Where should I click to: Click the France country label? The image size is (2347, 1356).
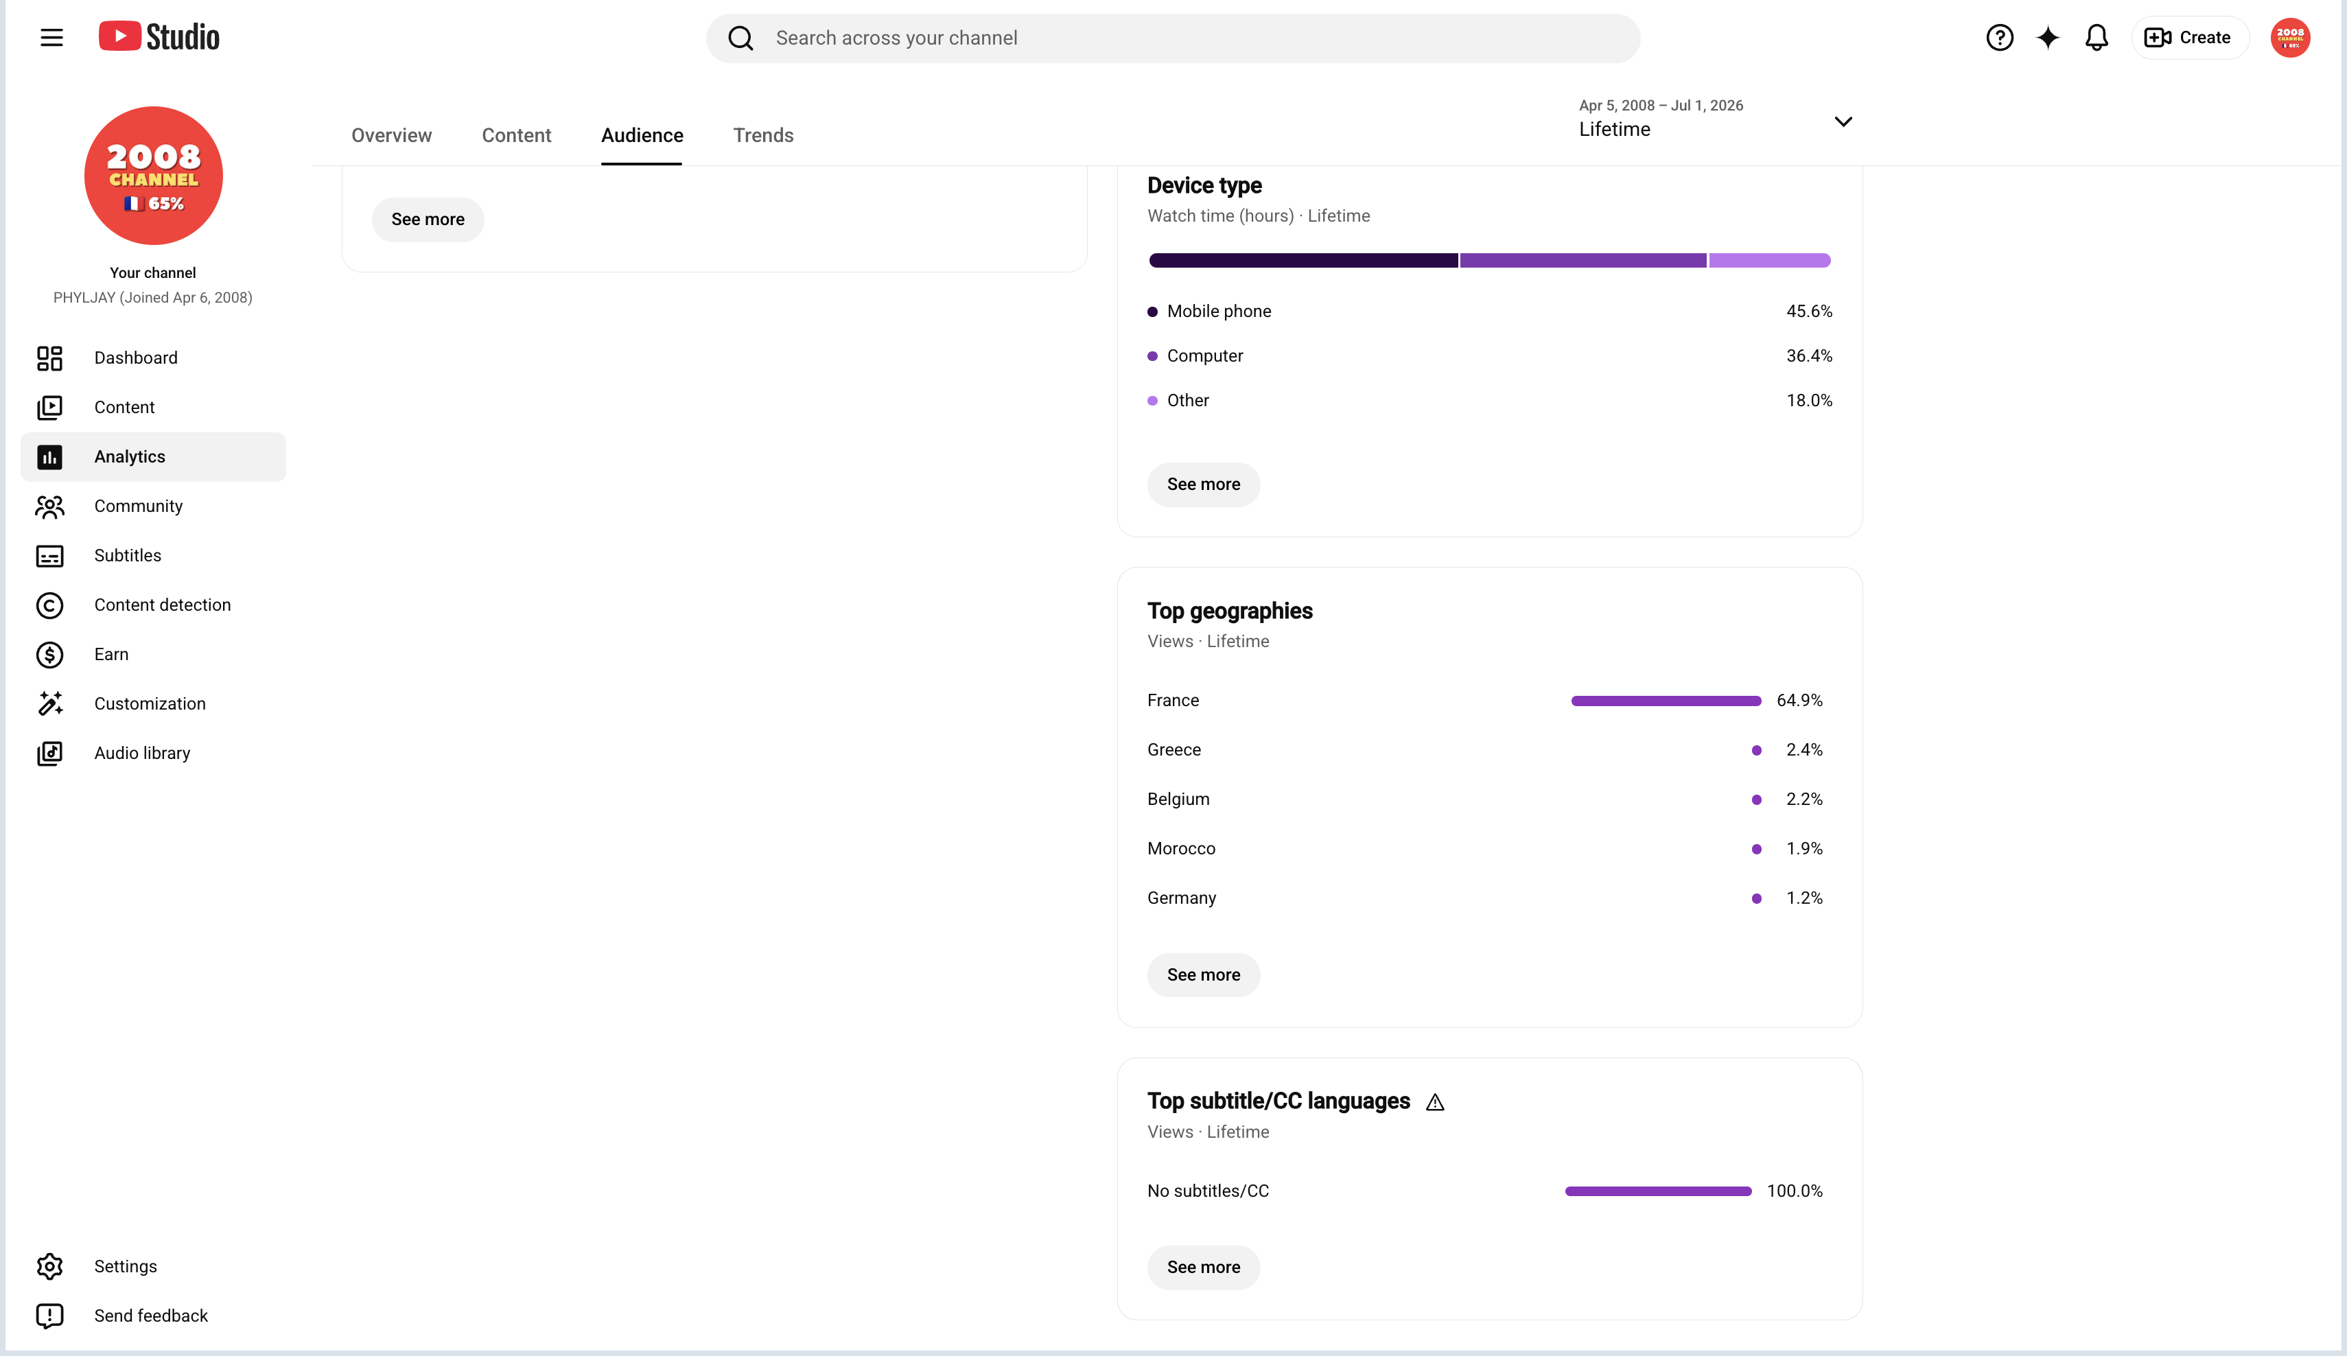coord(1173,701)
